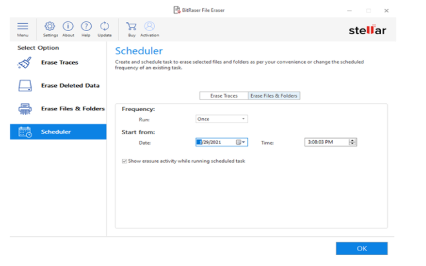Open the Help question mark icon
426x266 pixels.
tap(86, 26)
